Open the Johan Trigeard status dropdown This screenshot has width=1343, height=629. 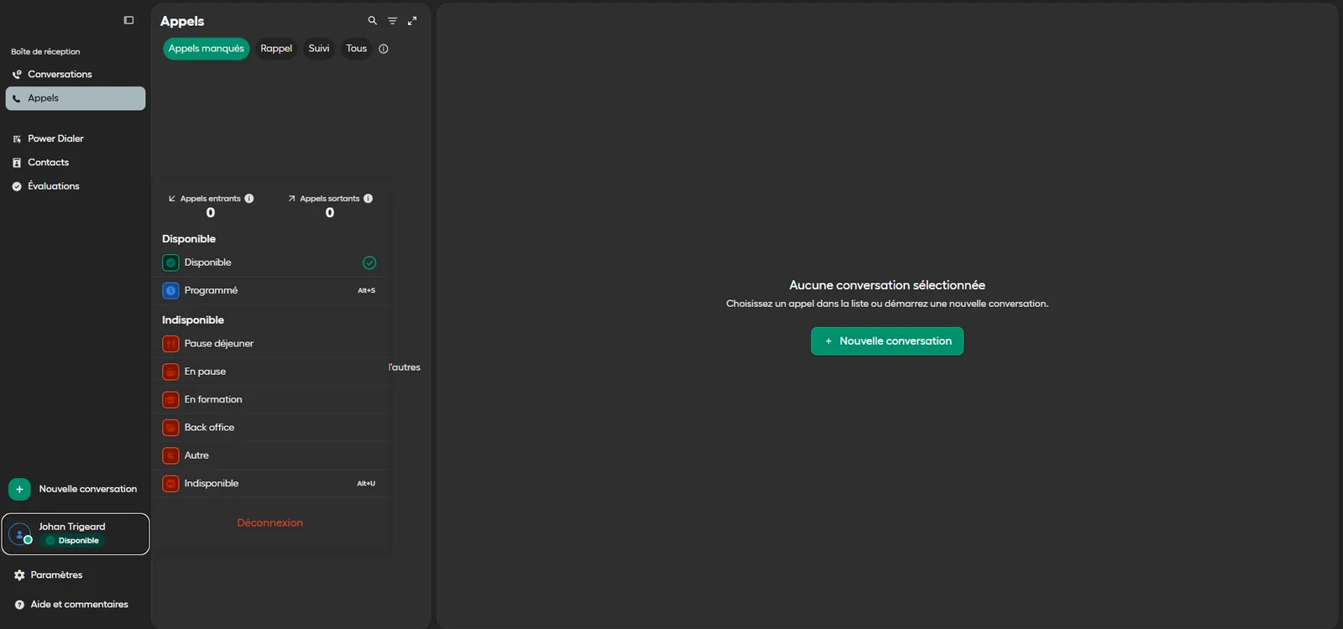[76, 534]
